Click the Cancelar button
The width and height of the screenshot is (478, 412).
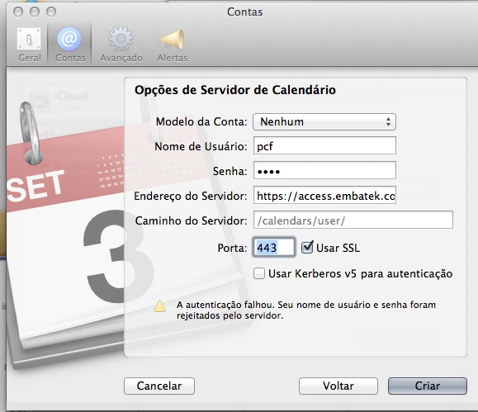(x=159, y=386)
